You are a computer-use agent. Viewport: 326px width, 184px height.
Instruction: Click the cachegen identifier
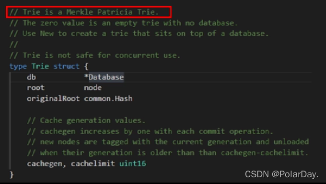45,164
